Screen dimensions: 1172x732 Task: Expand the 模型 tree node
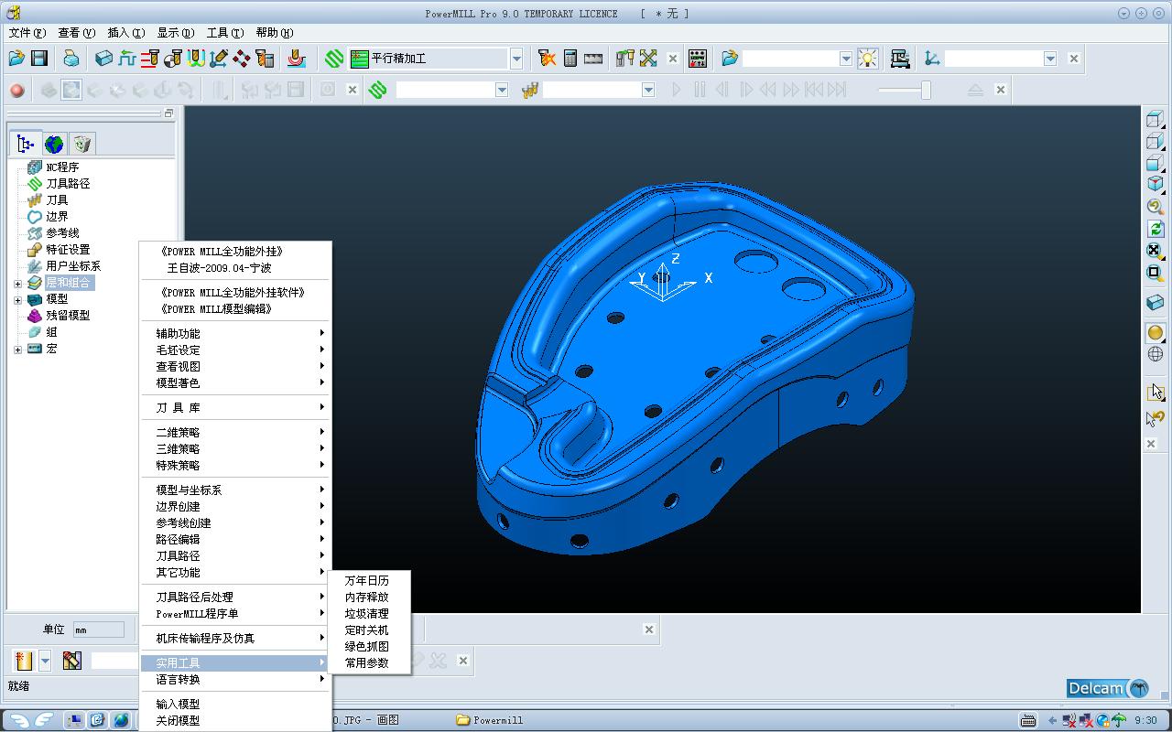coord(17,300)
